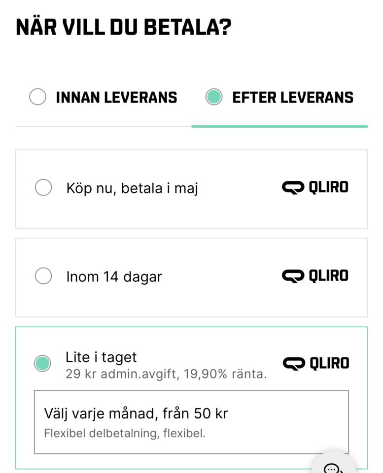Click "29 kr admin.avgift, 19,90% ränta." text
This screenshot has height=473, width=383.
166,374
